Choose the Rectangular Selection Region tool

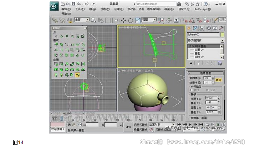pos(108,20)
